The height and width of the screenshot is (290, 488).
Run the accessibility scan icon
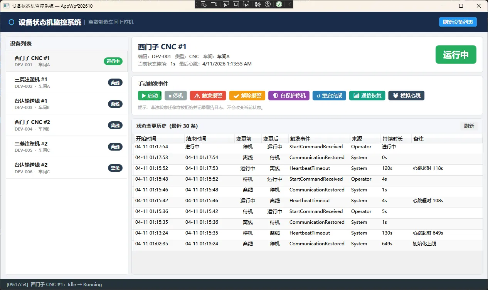[268, 4]
